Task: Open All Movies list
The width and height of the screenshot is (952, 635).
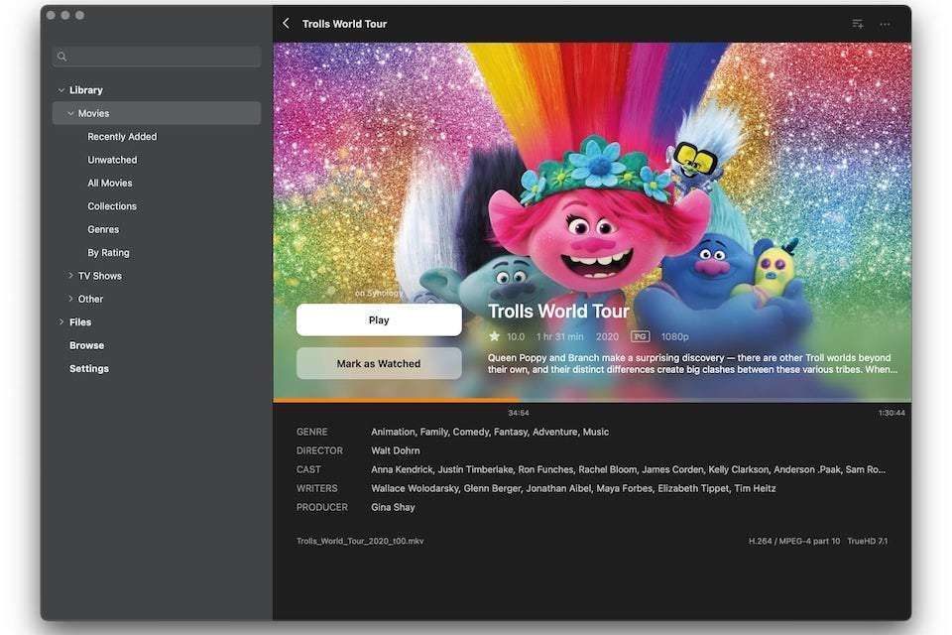Action: click(x=110, y=183)
